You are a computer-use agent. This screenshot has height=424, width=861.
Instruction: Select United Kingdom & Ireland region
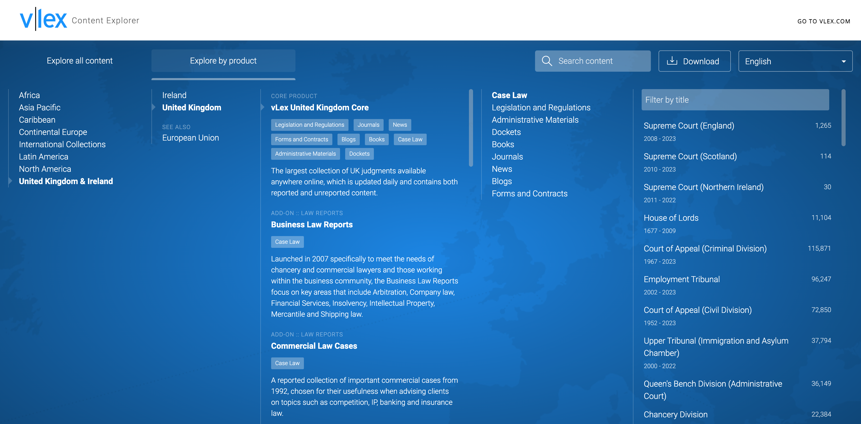66,181
